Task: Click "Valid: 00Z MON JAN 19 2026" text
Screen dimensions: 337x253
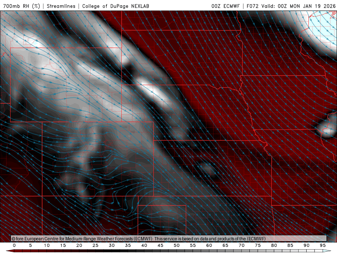Action: [299, 6]
